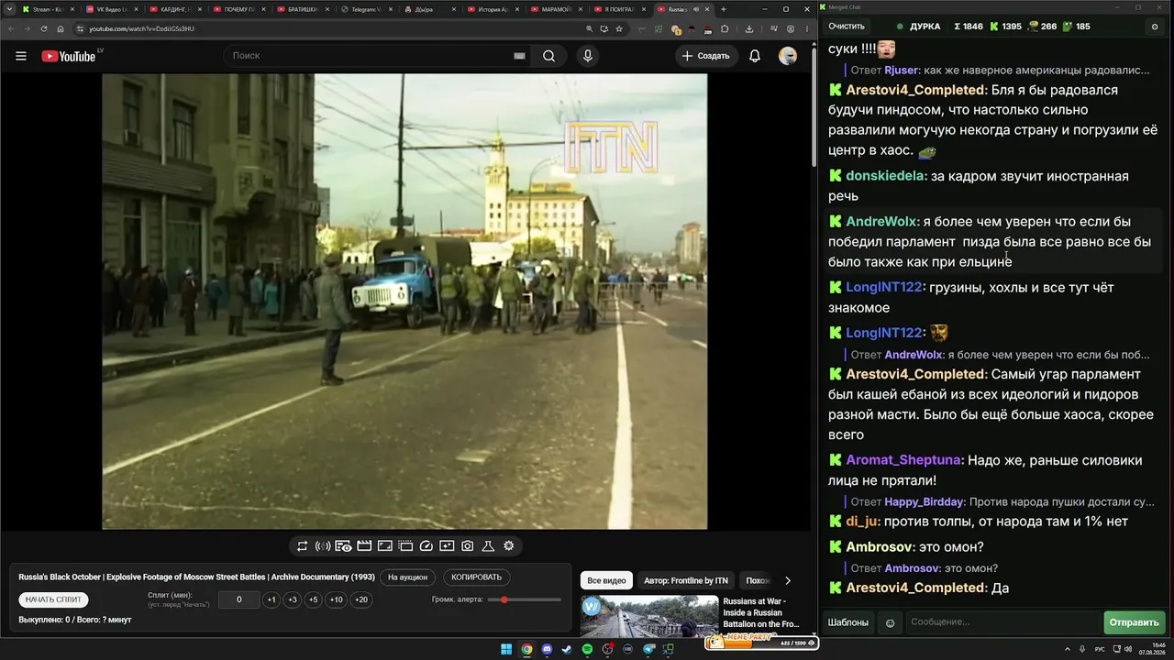
Task: Click the screen-plus icon beside camera icon
Action: tap(447, 546)
